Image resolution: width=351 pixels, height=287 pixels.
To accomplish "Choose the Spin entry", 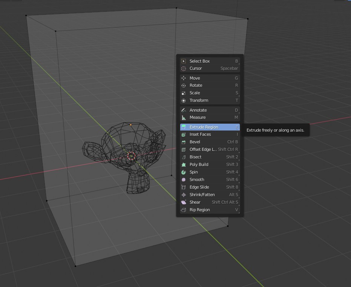I will (x=210, y=172).
